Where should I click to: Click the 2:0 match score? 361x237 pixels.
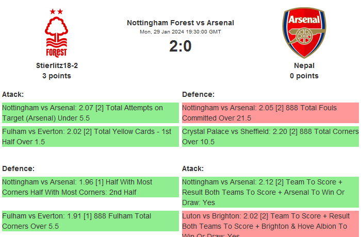click(x=180, y=46)
